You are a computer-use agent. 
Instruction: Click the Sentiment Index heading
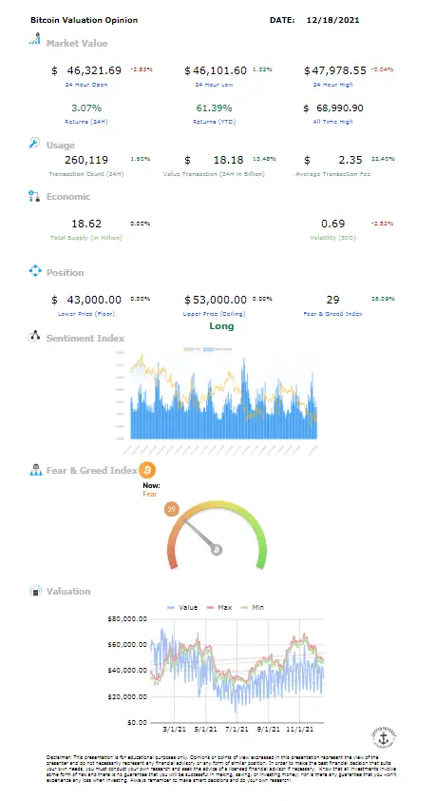(x=85, y=338)
